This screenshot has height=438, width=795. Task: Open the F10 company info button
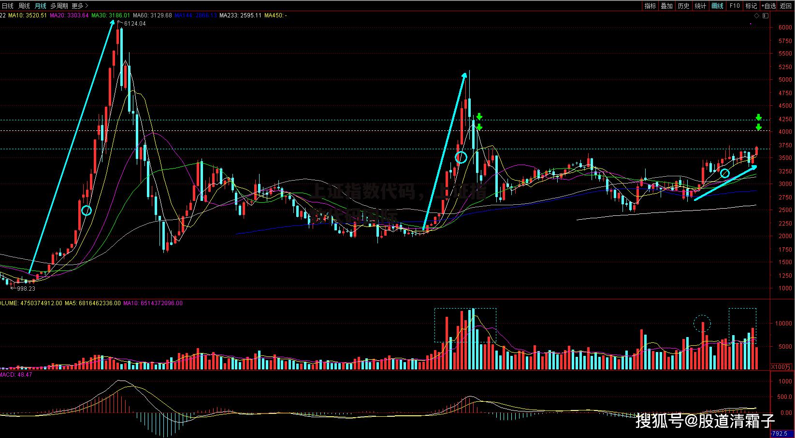734,6
